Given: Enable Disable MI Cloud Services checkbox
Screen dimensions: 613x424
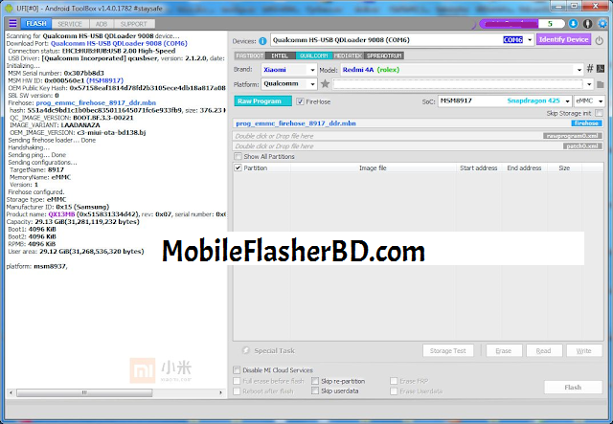Looking at the screenshot, I should [x=237, y=369].
